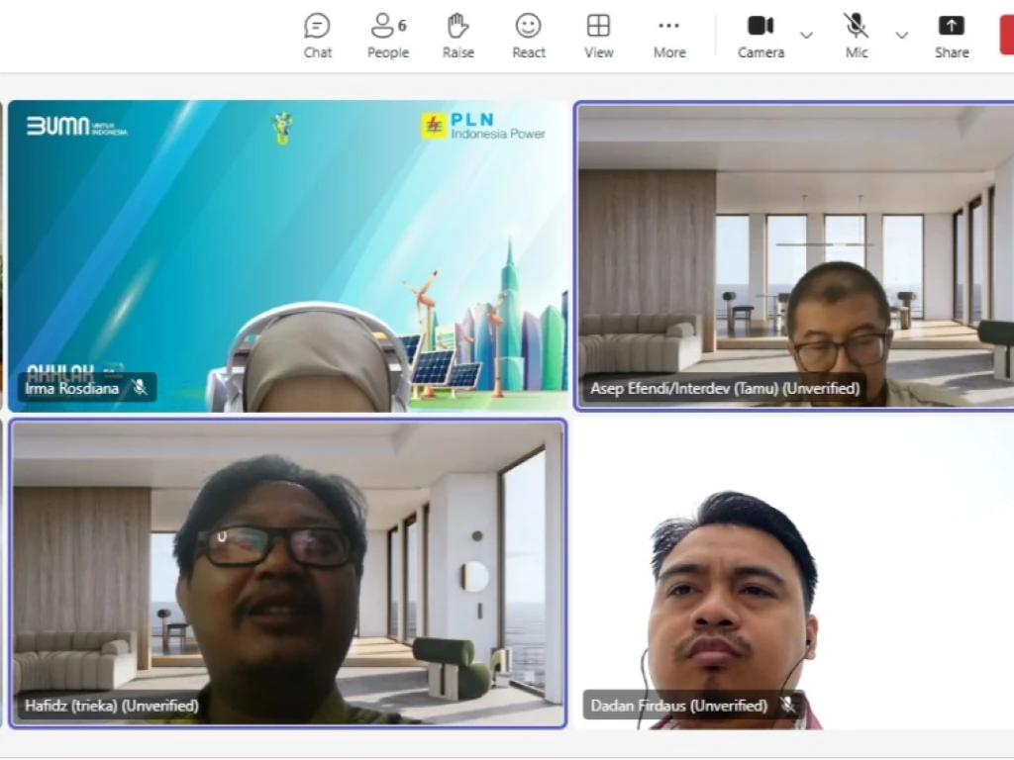The image size is (1014, 760).
Task: Show the People participant list
Action: [387, 36]
